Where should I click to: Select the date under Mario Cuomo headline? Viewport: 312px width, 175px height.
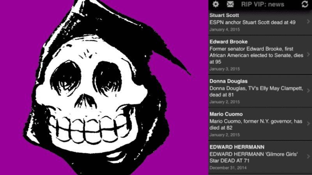(225, 135)
